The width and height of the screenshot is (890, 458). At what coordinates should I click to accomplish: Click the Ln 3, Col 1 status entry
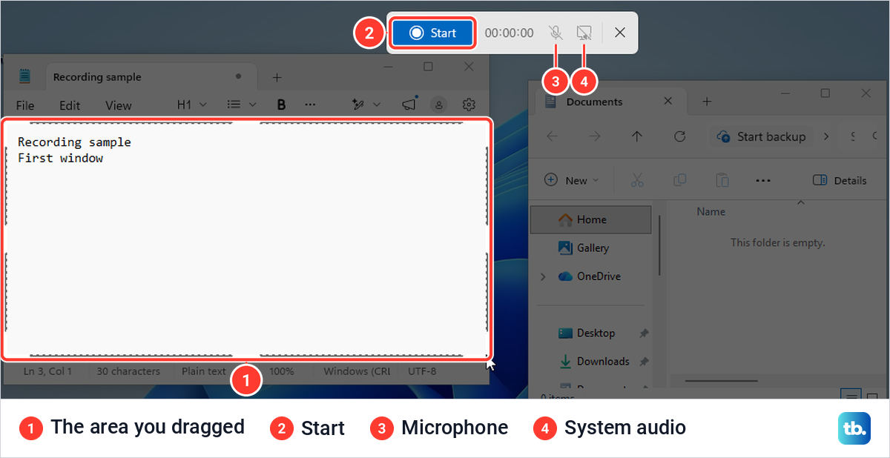pos(47,371)
